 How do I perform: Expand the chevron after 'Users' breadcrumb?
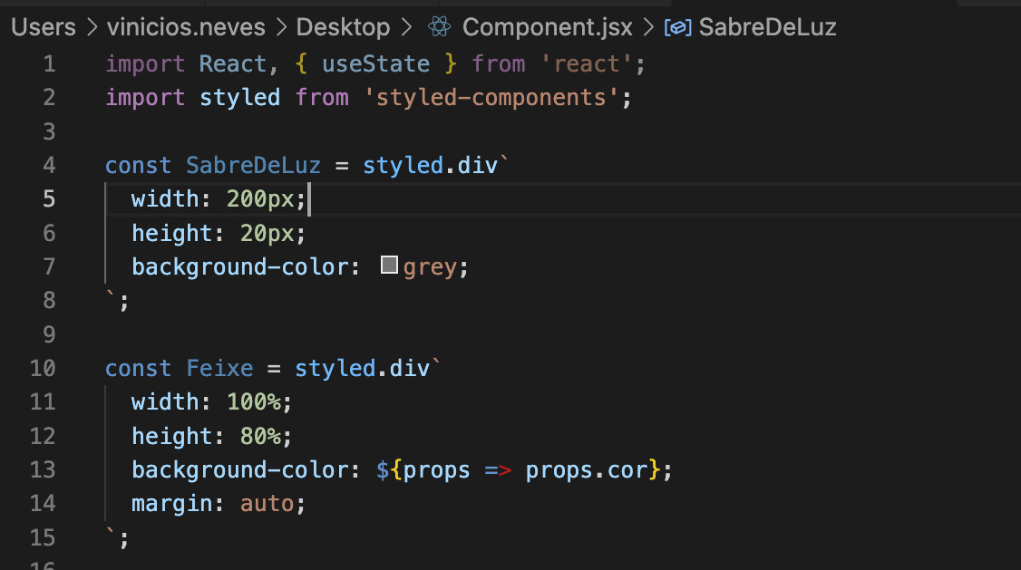pos(92,27)
